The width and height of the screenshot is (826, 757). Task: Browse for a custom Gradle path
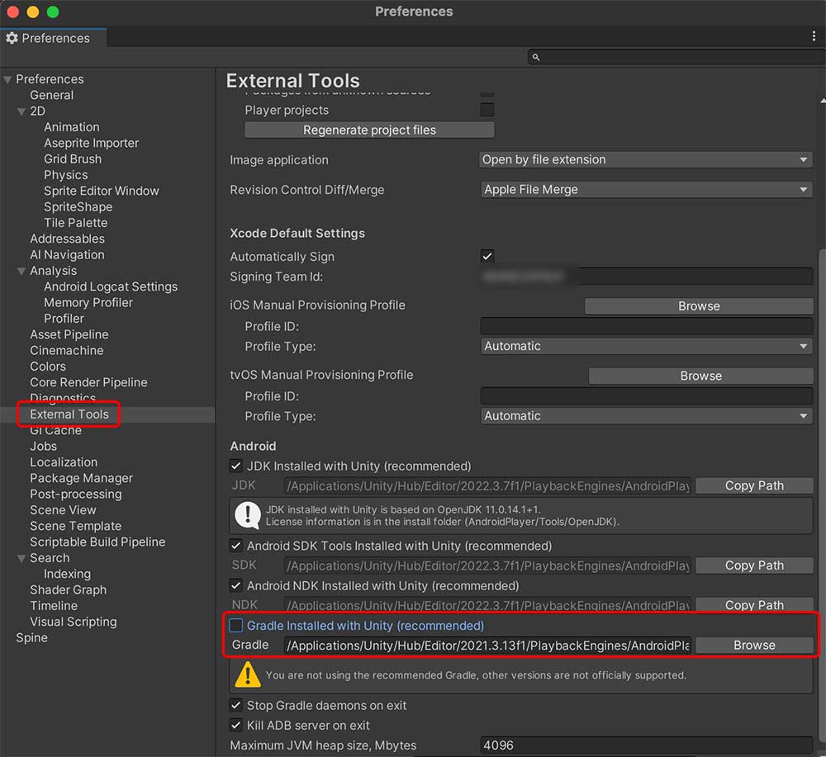coord(753,645)
